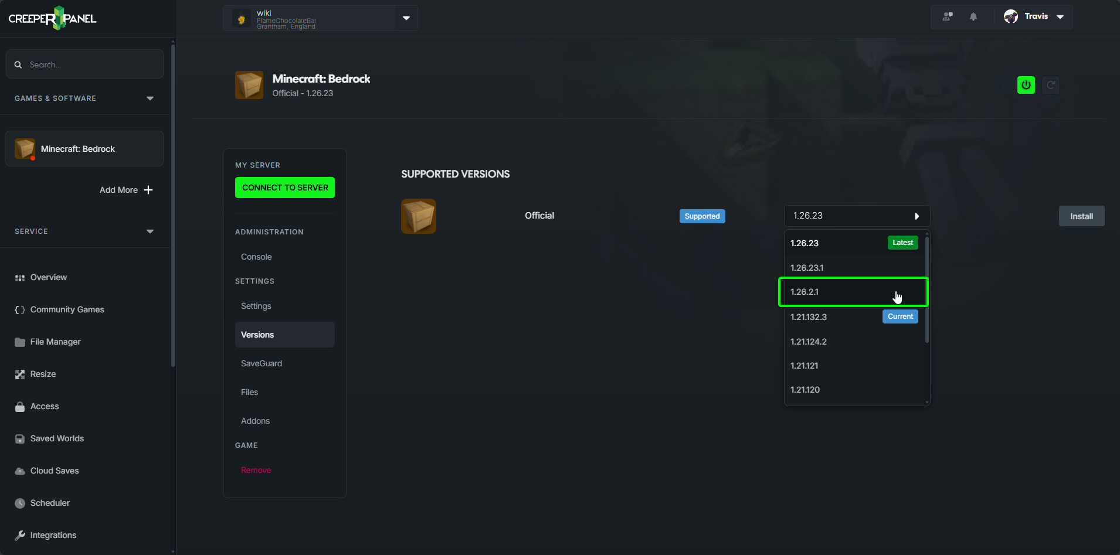Viewport: 1120px width, 555px height.
Task: Select version 1.21.132.3 Current
Action: pyautogui.click(x=854, y=317)
